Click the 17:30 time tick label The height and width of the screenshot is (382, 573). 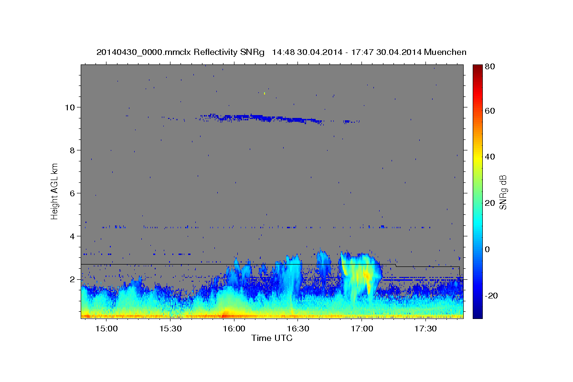pyautogui.click(x=425, y=329)
